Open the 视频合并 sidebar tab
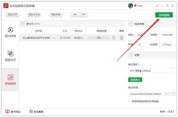Viewport: 178px width, 117px height. (x=11, y=56)
